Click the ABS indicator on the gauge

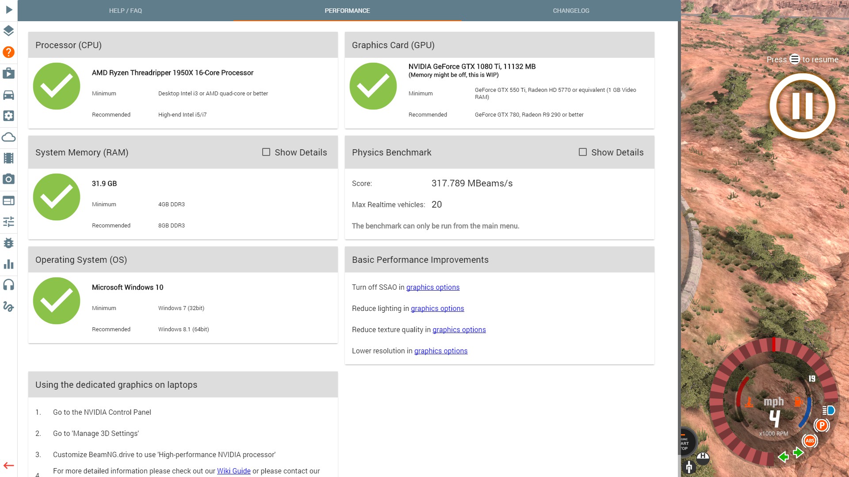point(810,441)
